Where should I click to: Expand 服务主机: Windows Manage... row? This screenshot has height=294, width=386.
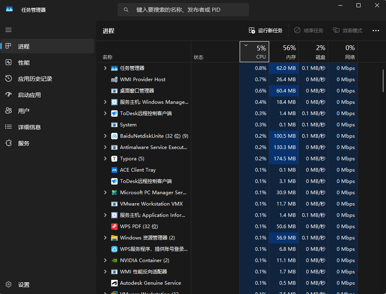point(105,102)
